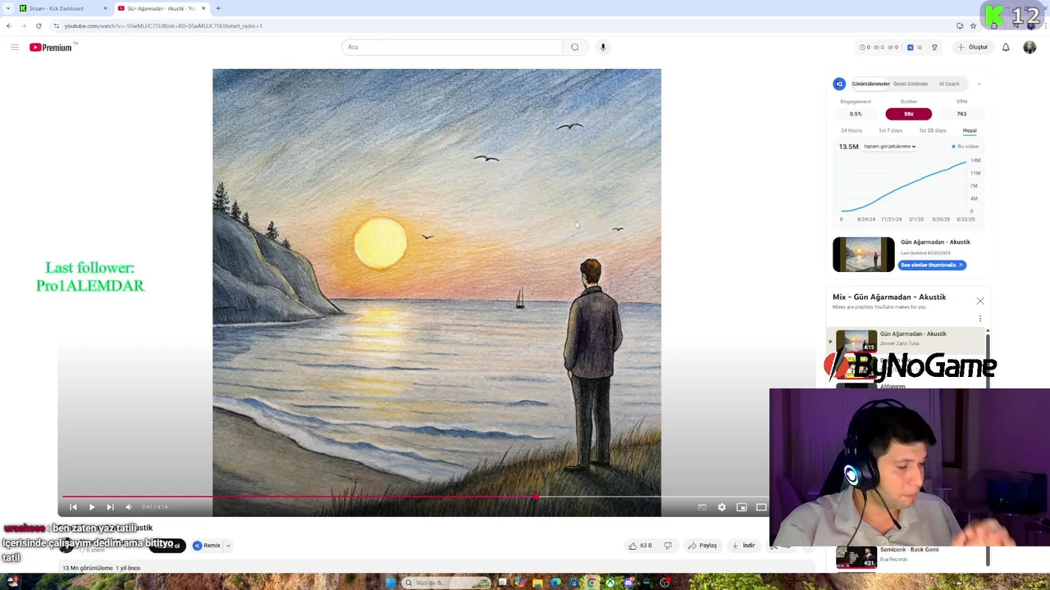Go back in browser history
Viewport: 1050px width, 590px height.
9,26
